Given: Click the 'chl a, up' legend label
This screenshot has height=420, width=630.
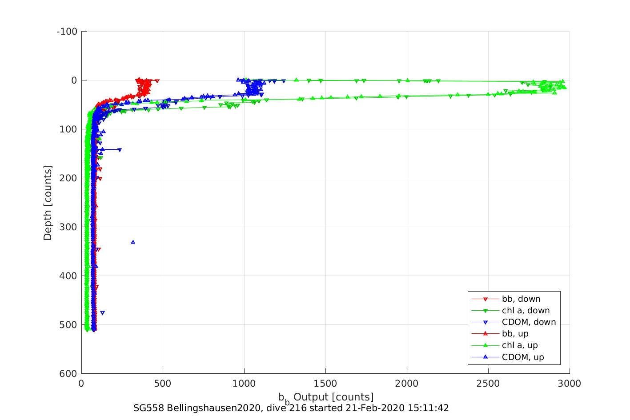Looking at the screenshot, I should click(x=520, y=345).
